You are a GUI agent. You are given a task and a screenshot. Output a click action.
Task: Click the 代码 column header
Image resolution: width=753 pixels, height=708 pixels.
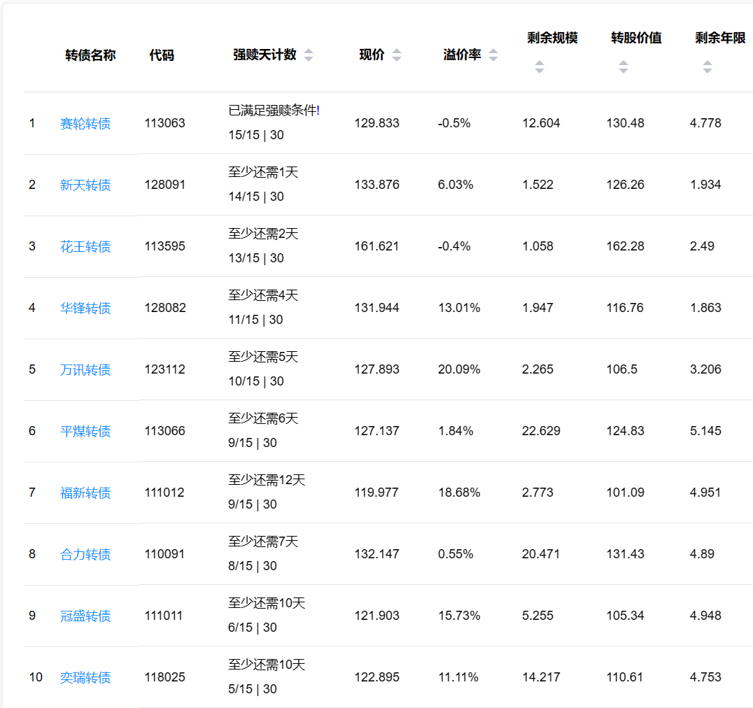pyautogui.click(x=162, y=55)
